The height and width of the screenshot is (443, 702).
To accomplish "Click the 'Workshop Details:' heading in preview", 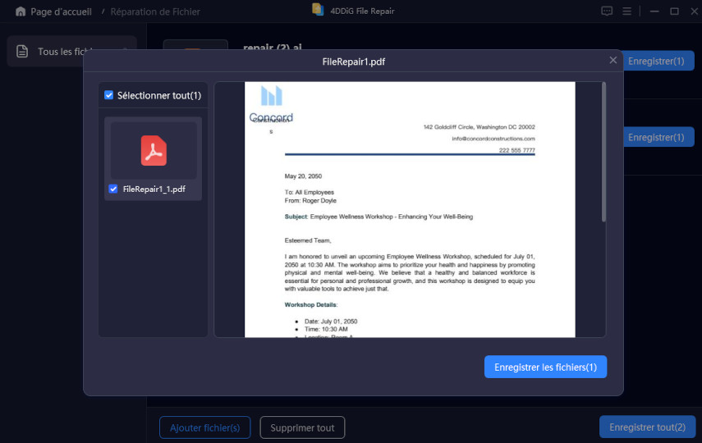I will pyautogui.click(x=310, y=304).
